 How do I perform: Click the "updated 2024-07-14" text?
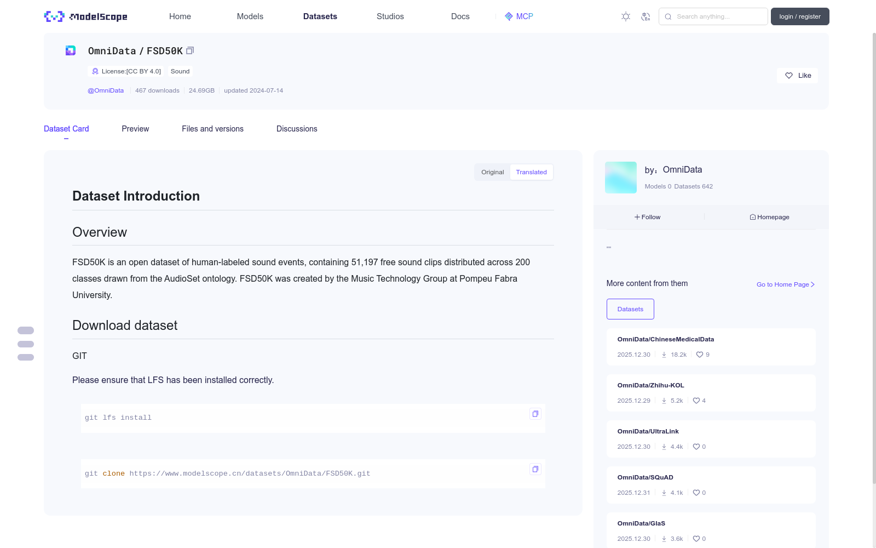click(253, 90)
